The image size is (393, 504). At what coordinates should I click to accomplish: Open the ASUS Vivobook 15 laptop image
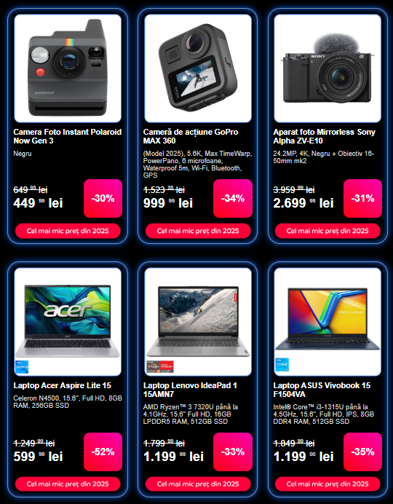[x=327, y=321]
